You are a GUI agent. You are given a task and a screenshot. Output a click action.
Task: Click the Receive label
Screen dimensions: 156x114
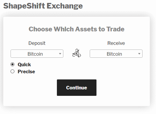click(116, 43)
